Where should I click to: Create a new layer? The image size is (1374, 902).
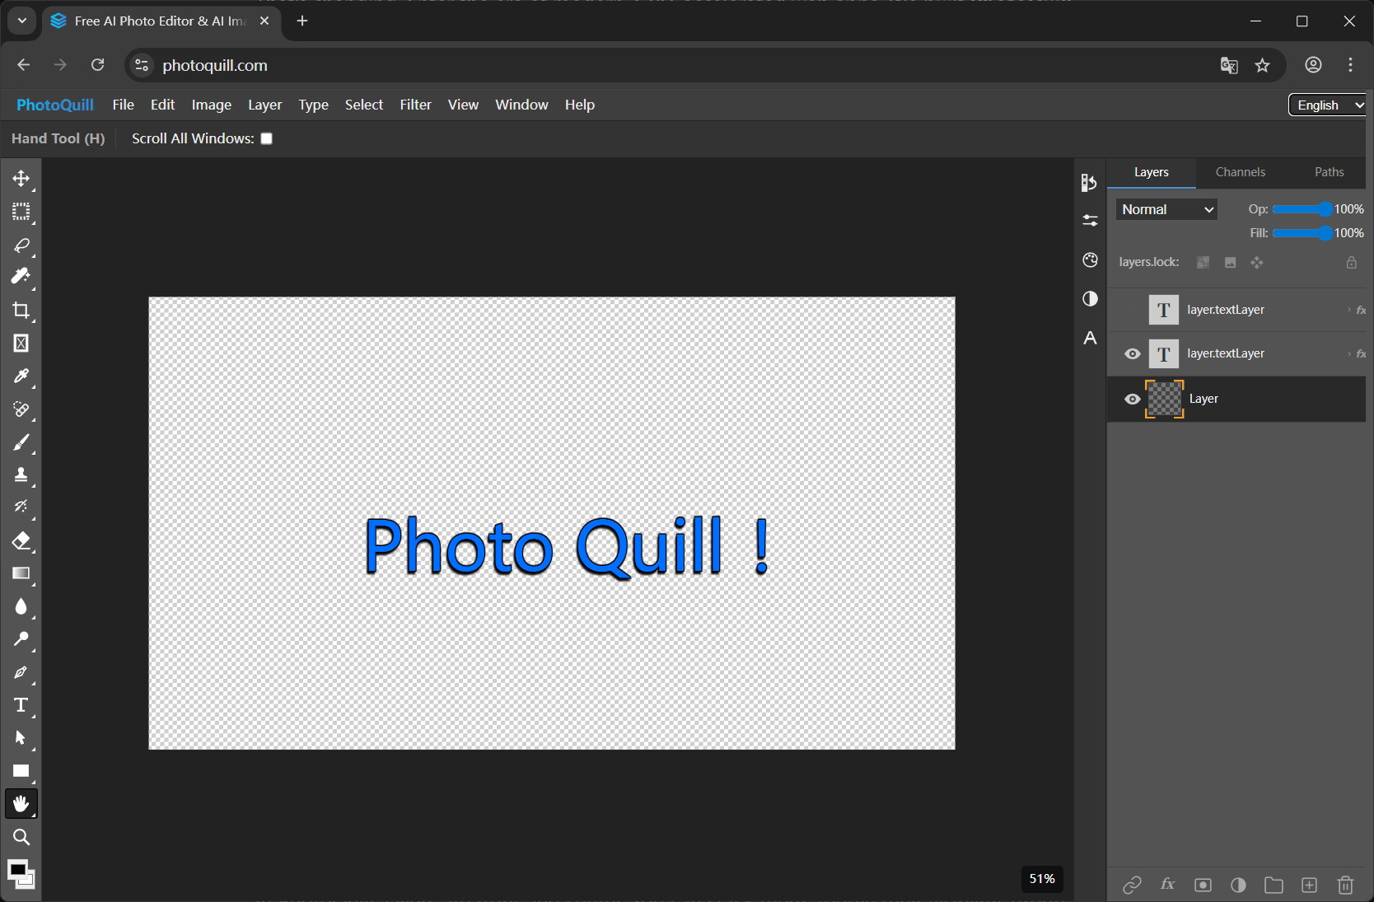[x=1309, y=885]
